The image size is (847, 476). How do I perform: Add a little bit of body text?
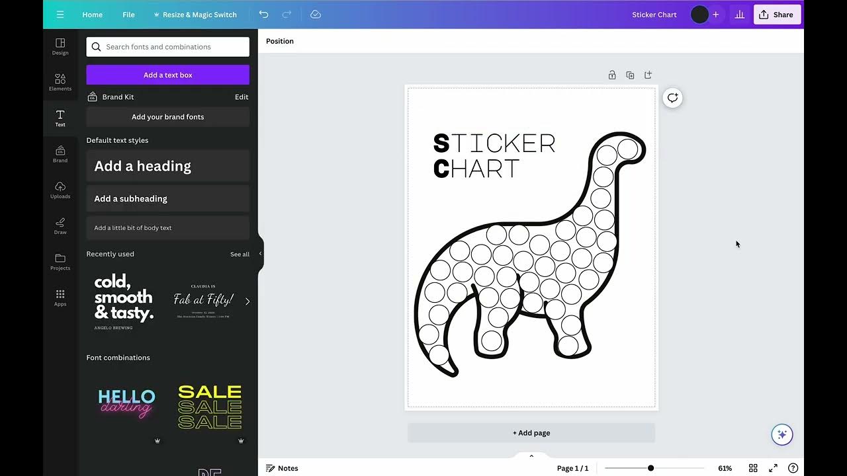coord(168,227)
